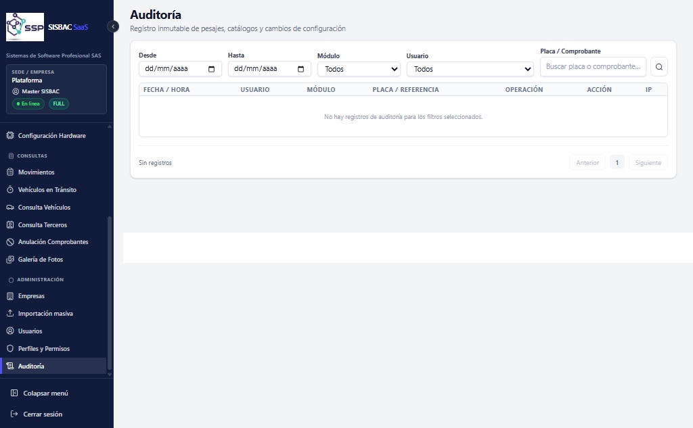Click the PLACA / REFERENCIA column header
Viewport: 693px width, 428px height.
point(406,89)
